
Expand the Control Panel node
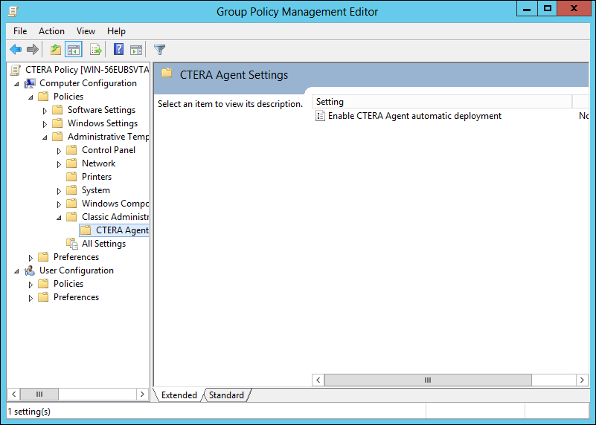(59, 151)
